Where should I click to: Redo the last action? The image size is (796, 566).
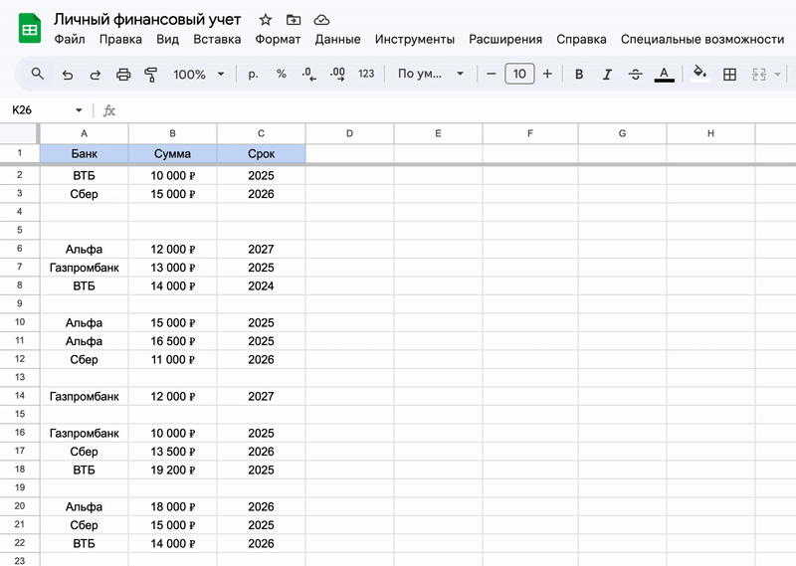click(95, 75)
